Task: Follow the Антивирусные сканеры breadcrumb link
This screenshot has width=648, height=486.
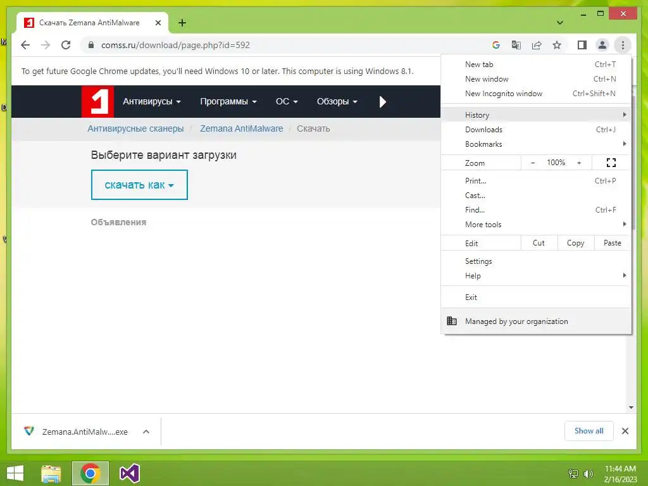Action: [x=135, y=128]
